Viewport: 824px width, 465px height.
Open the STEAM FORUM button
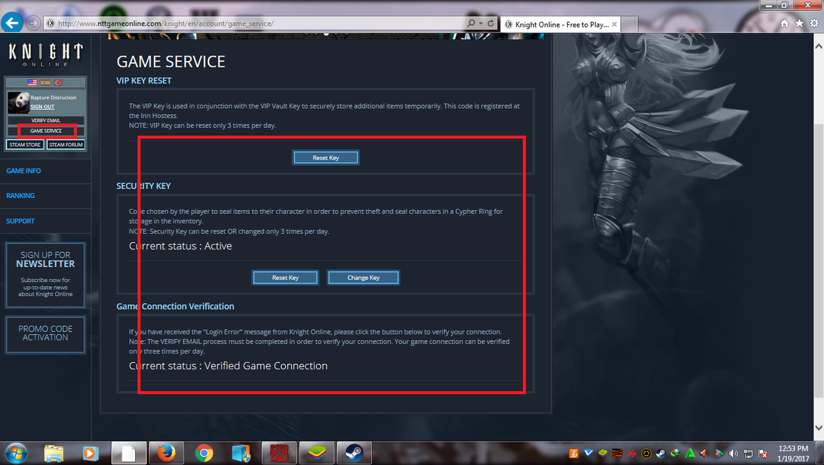pyautogui.click(x=66, y=145)
